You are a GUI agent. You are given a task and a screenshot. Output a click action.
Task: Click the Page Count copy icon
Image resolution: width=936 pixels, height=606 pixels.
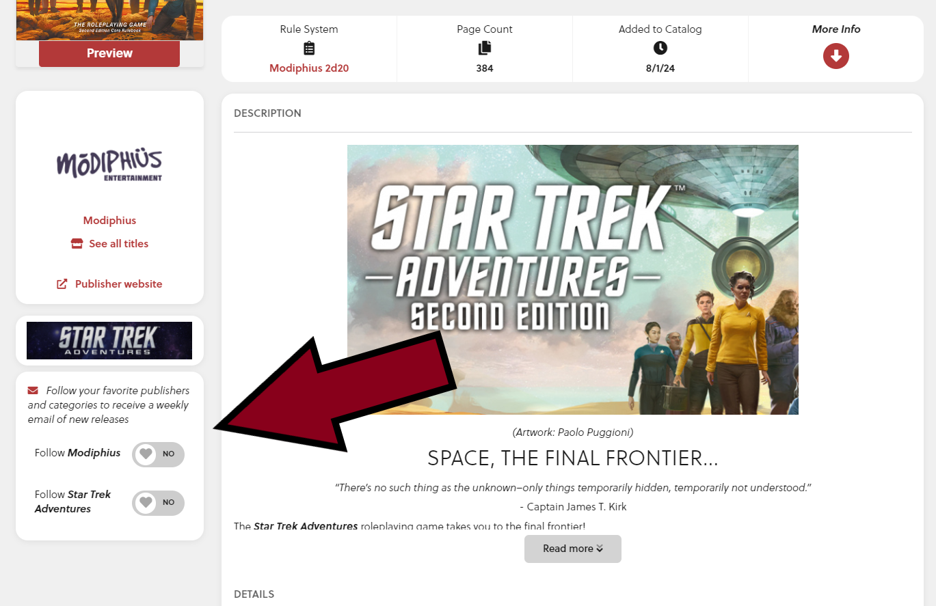[x=485, y=48]
